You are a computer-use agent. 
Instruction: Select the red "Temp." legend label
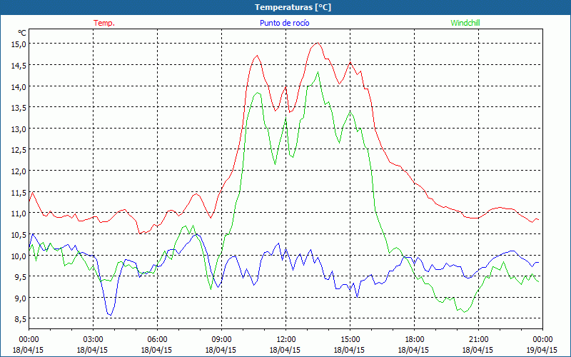pos(104,23)
